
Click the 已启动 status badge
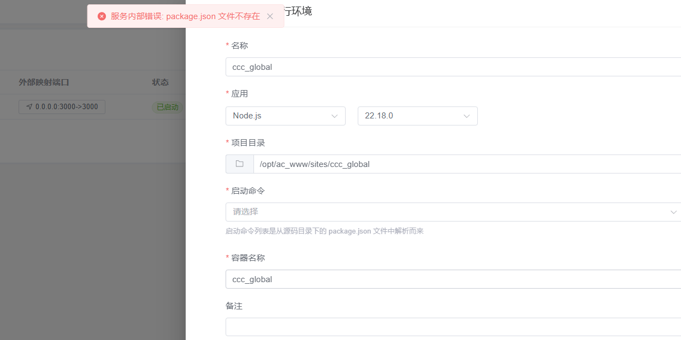[168, 107]
